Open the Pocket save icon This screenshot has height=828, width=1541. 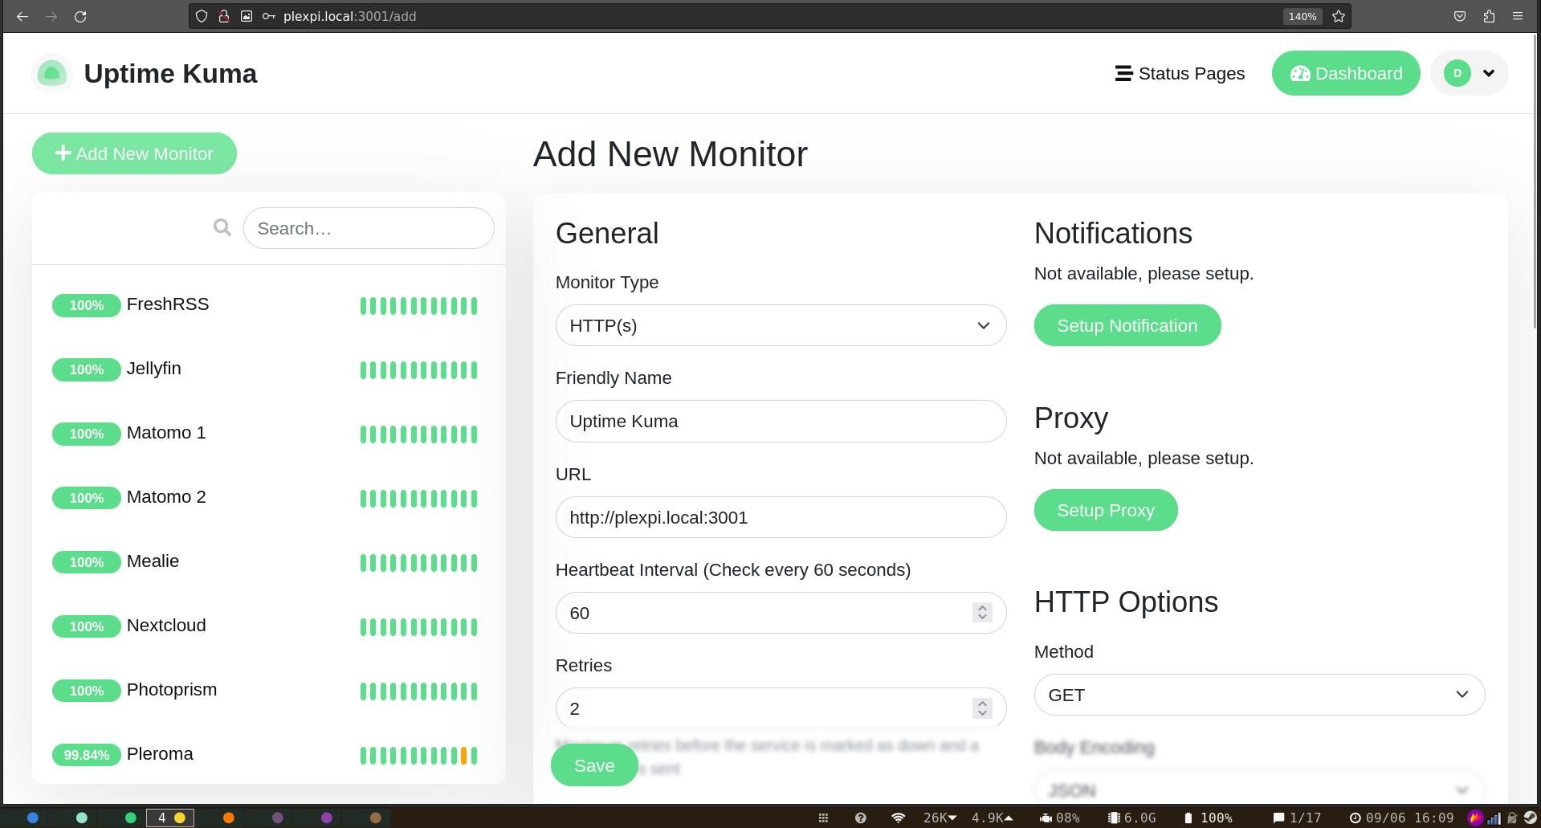[1460, 16]
